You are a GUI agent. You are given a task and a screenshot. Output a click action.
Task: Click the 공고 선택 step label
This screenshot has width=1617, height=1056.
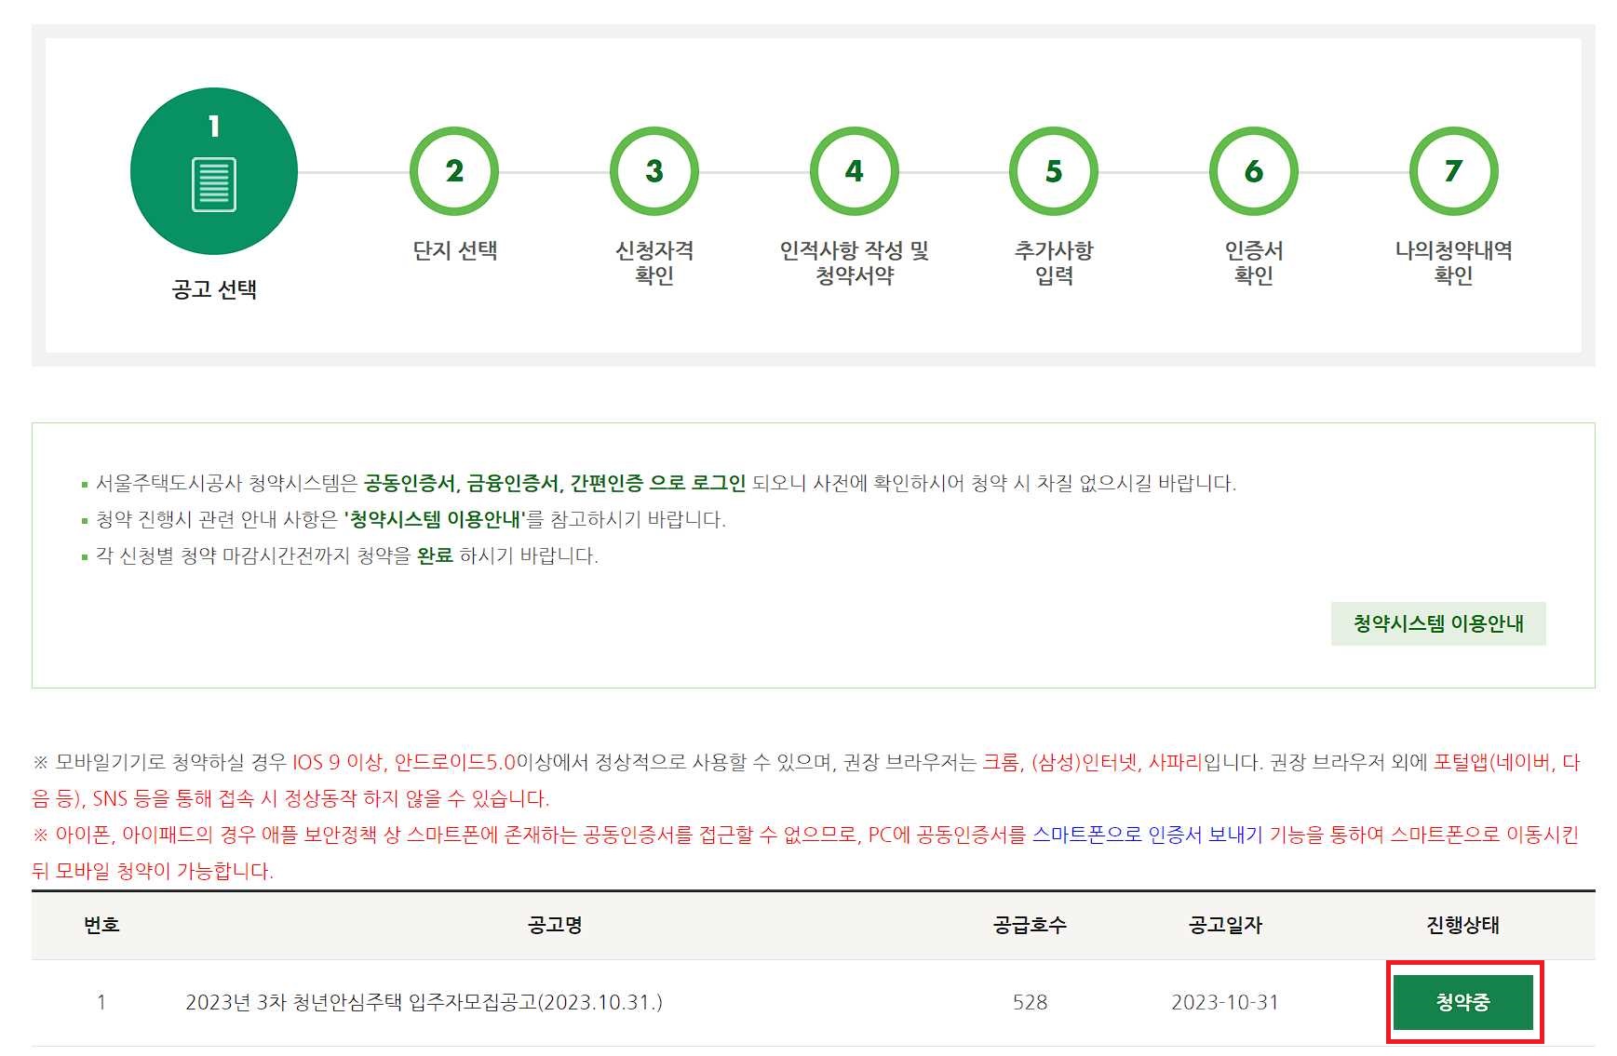click(214, 289)
